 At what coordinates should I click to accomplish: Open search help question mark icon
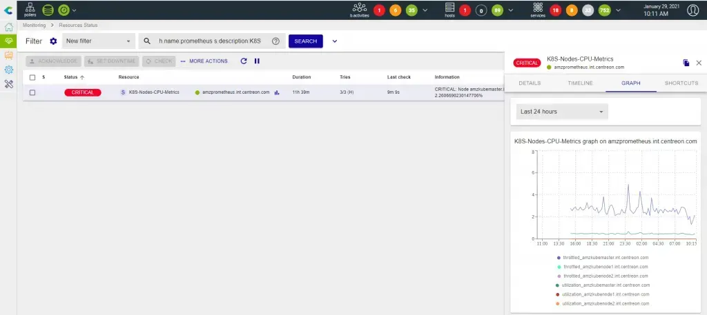(276, 41)
